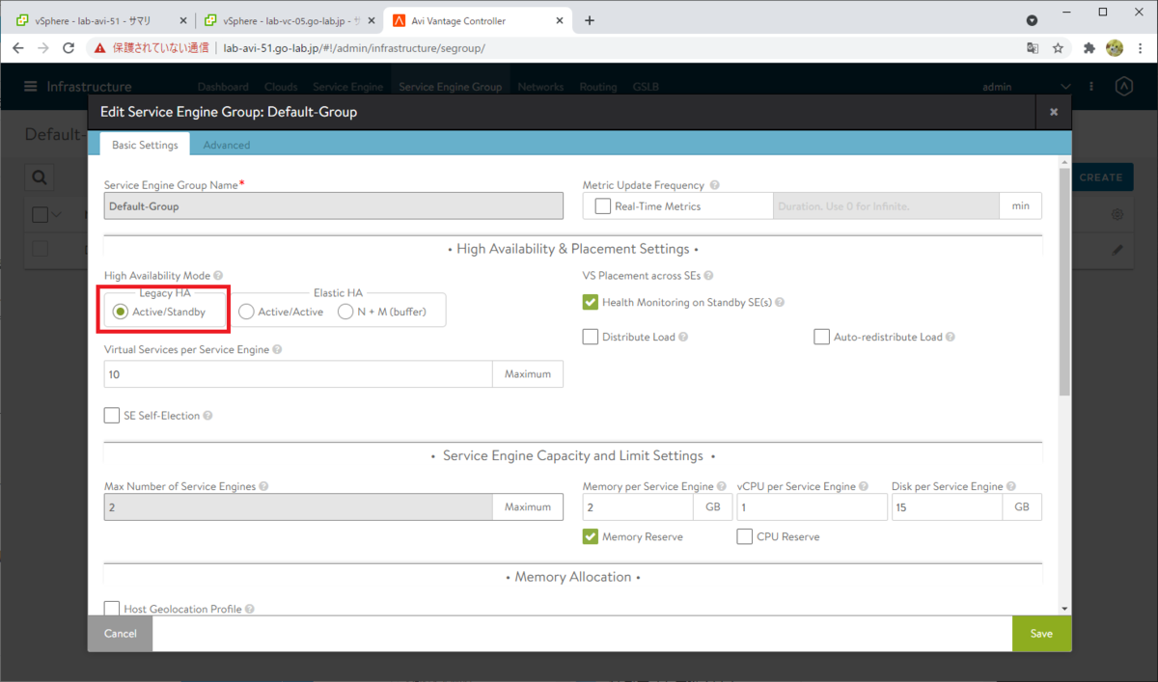Click help icon beside Auto-redistribute Load
The image size is (1158, 682).
pos(951,338)
